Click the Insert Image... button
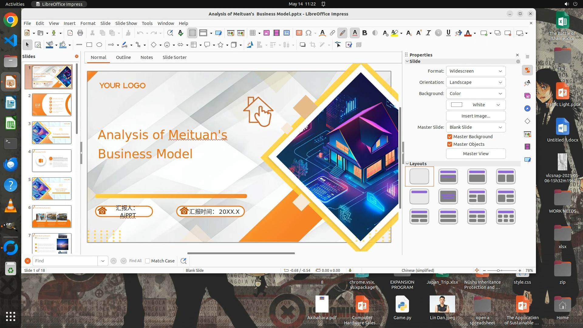The image size is (583, 328). (476, 116)
